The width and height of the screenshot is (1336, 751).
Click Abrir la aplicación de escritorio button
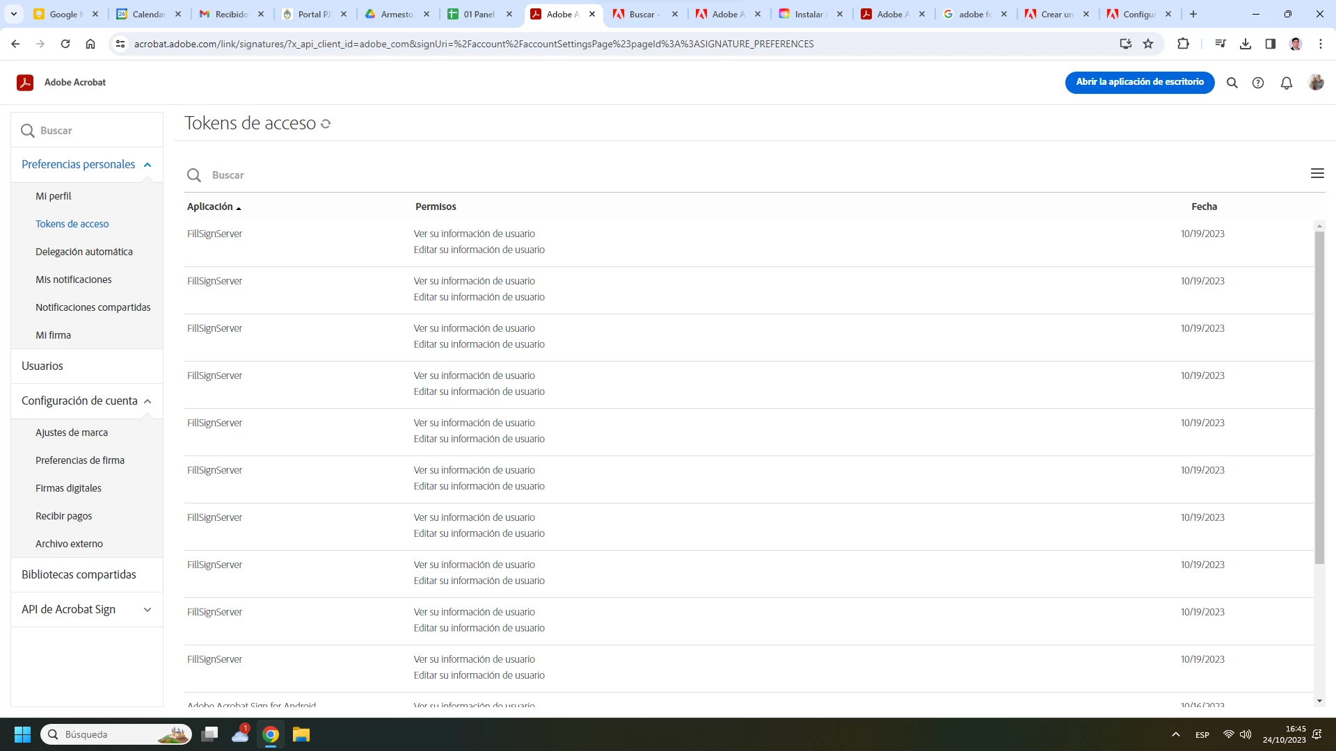point(1139,82)
